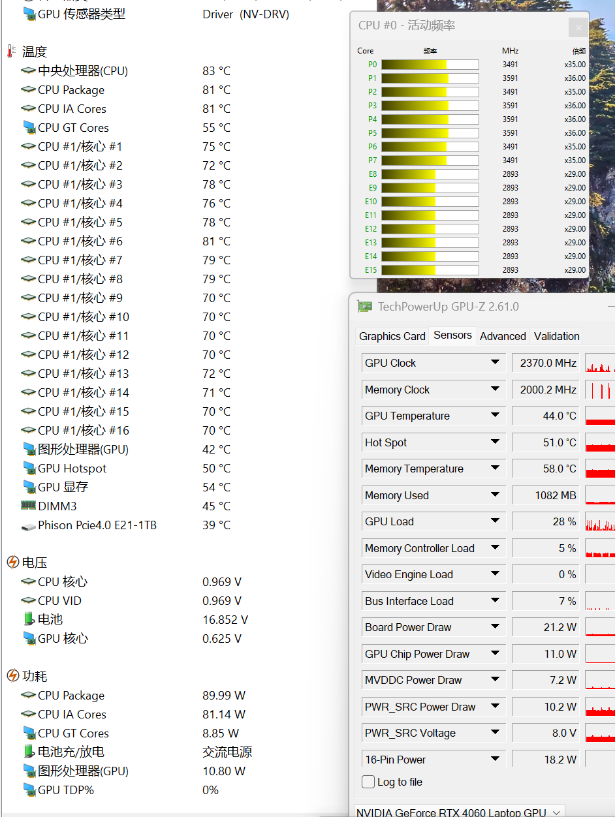The width and height of the screenshot is (615, 817).
Task: Click the 89.99 W CPU Package power value
Action: [224, 695]
